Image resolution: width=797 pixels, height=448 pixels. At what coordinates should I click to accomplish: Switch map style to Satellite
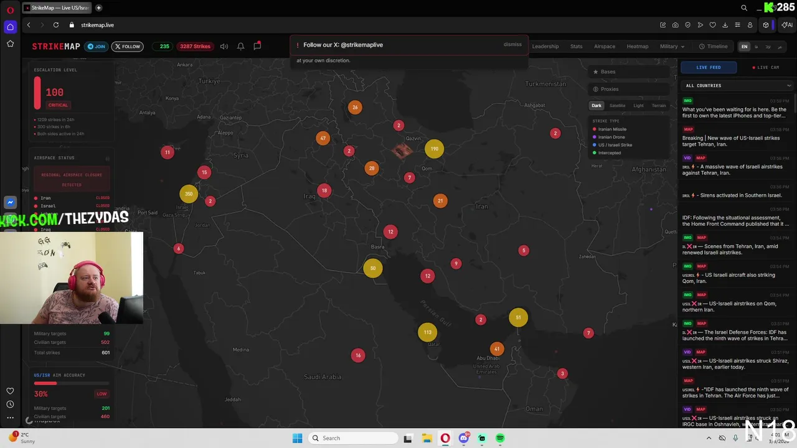tap(618, 106)
